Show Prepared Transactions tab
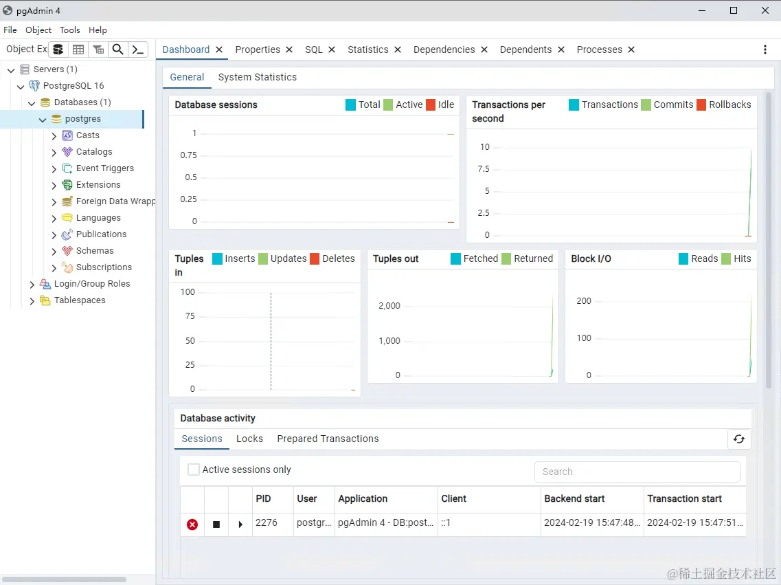781x585 pixels. 328,439
